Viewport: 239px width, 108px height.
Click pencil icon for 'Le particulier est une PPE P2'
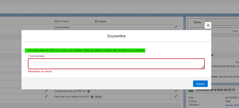176,91
